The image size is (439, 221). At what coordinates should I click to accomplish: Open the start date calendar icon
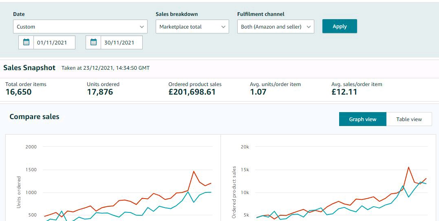coord(26,42)
